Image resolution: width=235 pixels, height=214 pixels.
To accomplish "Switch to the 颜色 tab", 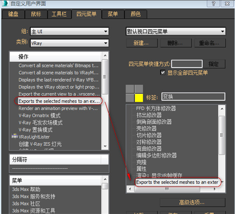I will pos(136,14).
